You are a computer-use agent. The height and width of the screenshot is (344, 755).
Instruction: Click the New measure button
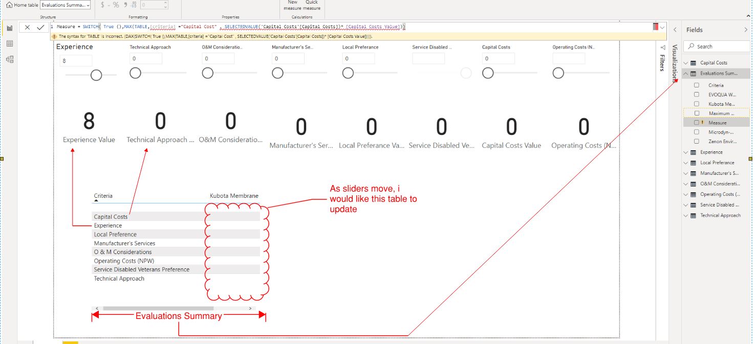tap(292, 5)
